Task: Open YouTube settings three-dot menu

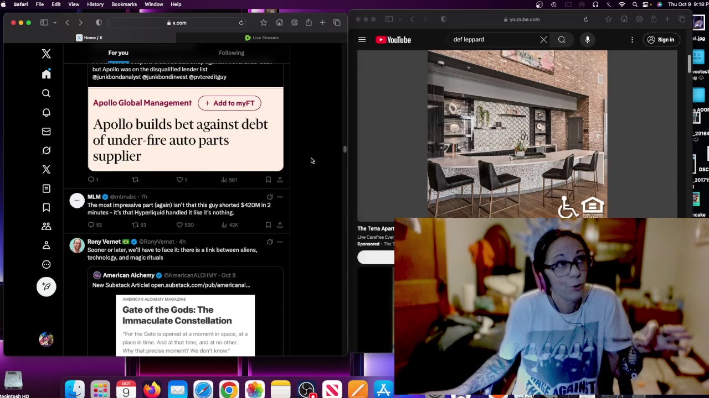Action: click(x=632, y=40)
